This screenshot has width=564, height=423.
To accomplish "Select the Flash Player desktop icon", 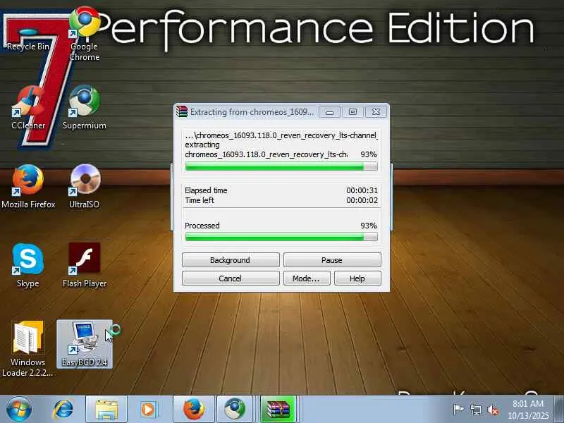I will click(85, 266).
